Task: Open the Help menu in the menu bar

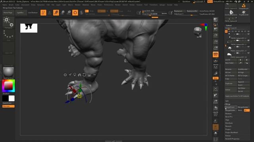Action: (x=176, y=5)
